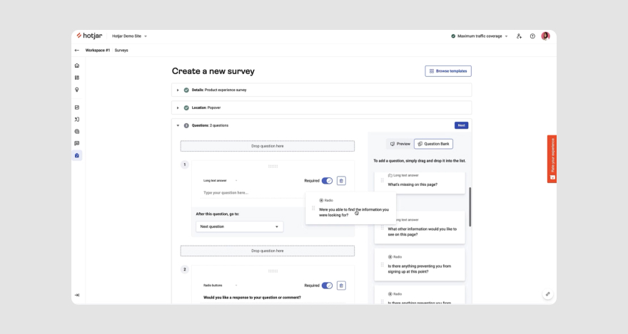This screenshot has height=334, width=628.
Task: Click the Question Bank scrollbar thumb
Action: tap(470, 207)
